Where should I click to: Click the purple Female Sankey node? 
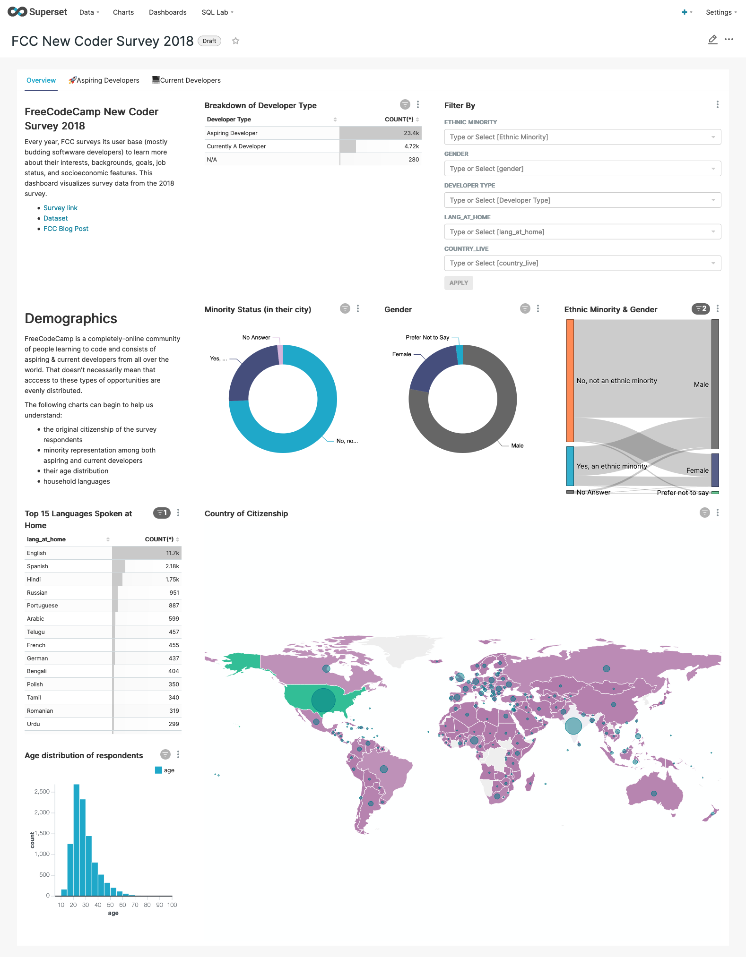(715, 470)
